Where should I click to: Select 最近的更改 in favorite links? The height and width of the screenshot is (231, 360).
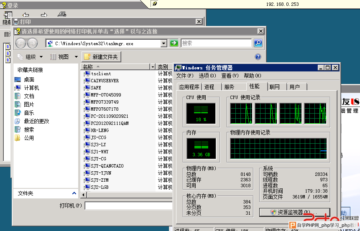tap(32, 121)
